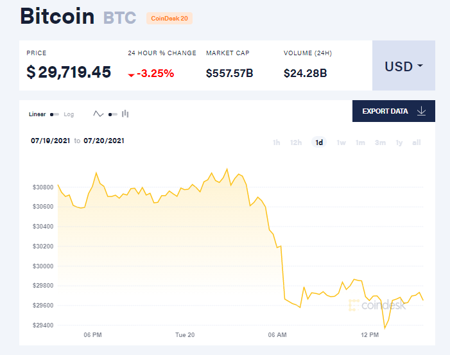Viewport: 450px width, 355px height.
Task: Switch to the 1w time range
Action: point(341,143)
